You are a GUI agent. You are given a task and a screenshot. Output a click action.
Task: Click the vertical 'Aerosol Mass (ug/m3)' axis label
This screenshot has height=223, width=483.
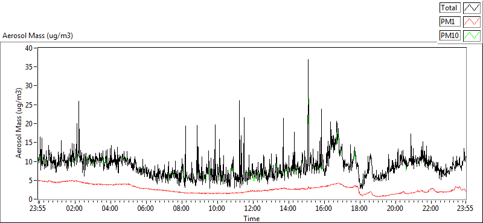pyautogui.click(x=19, y=123)
